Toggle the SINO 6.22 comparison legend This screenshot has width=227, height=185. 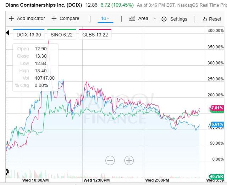(x=62, y=34)
